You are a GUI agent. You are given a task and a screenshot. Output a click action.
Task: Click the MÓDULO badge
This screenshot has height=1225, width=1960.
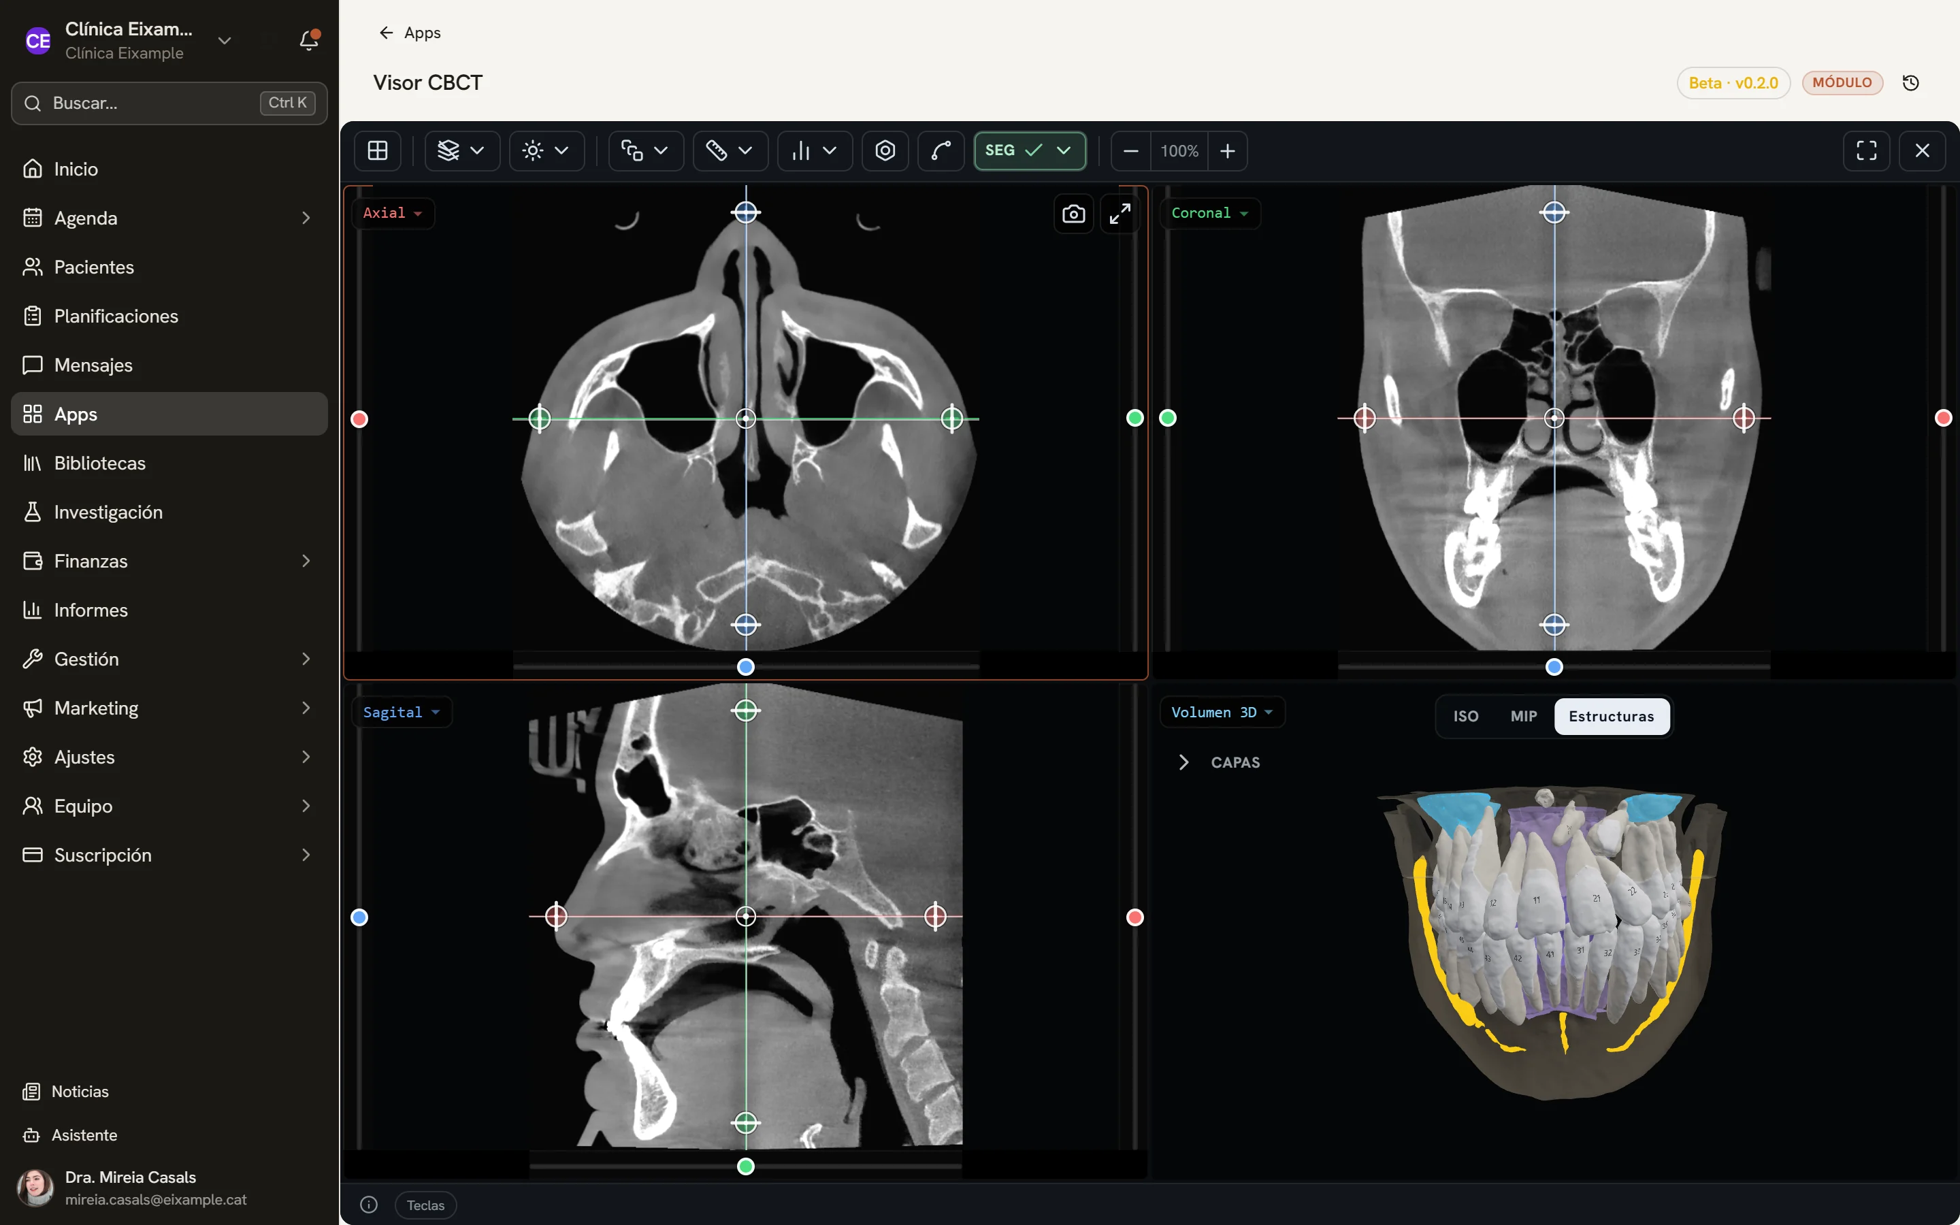(x=1842, y=82)
